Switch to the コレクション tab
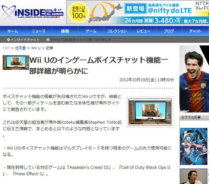Image resolution: width=209 pixels, height=184 pixels. coord(117,31)
